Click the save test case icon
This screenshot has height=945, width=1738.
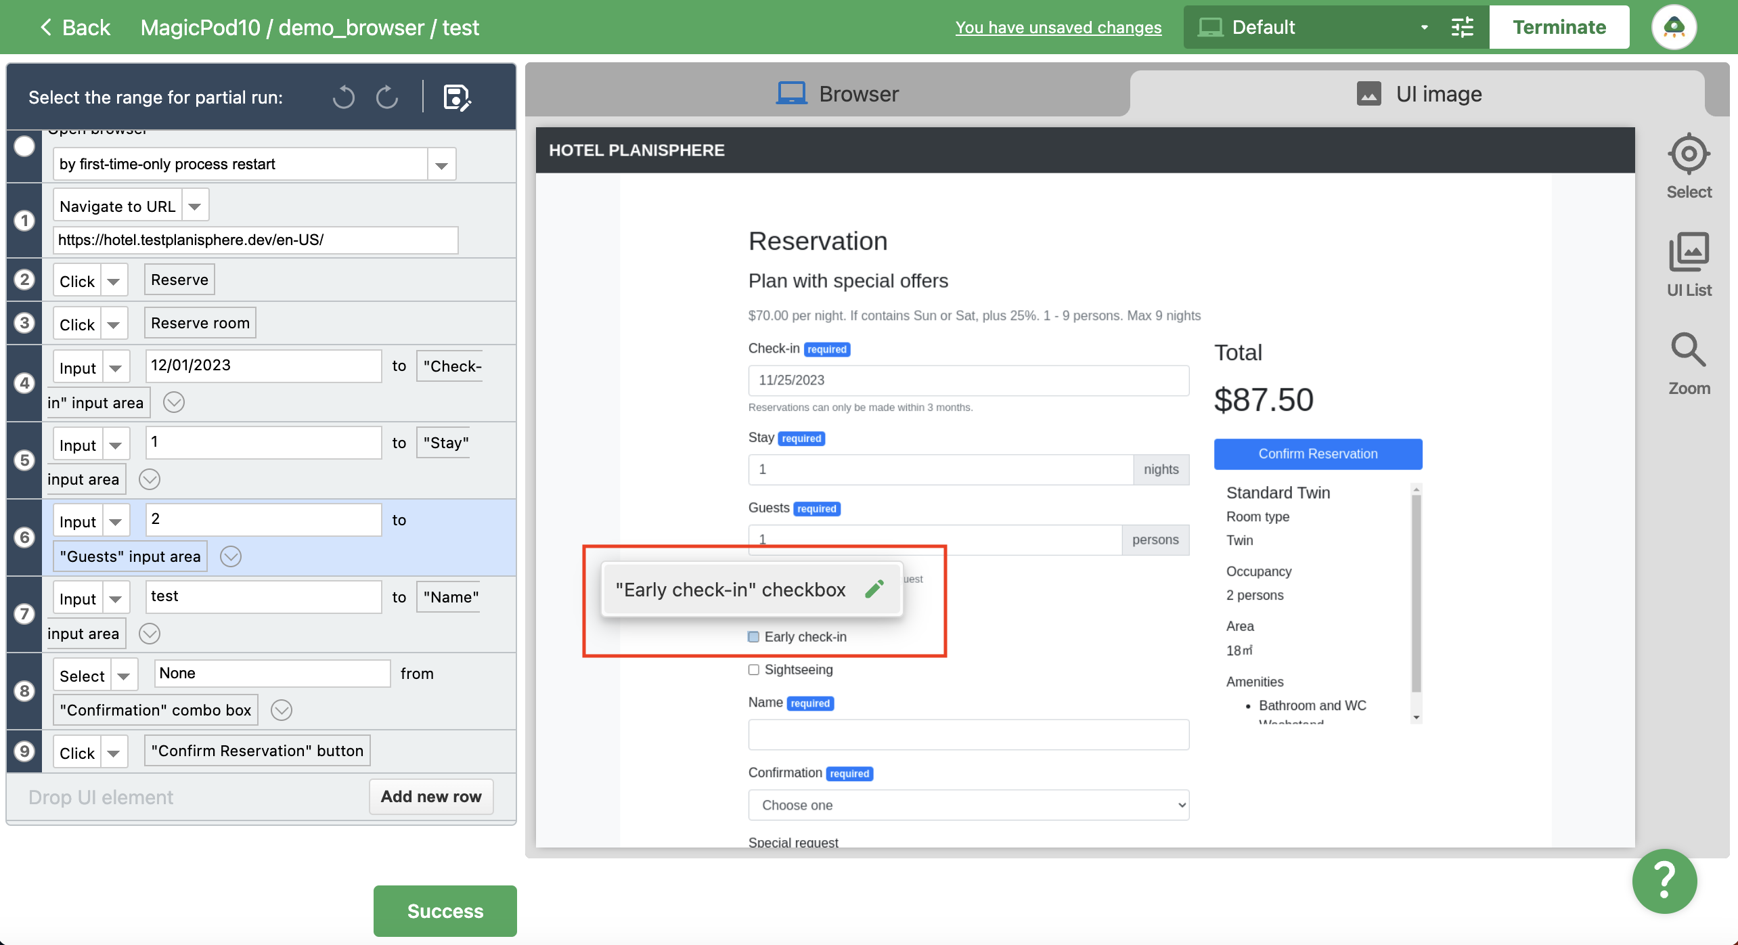(457, 97)
